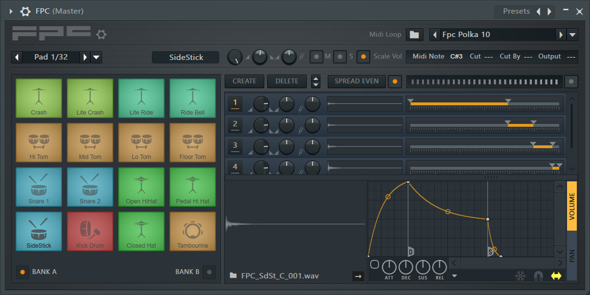Viewport: 590px width, 295px height.
Task: Select the Lite Crash pad
Action: (90, 98)
